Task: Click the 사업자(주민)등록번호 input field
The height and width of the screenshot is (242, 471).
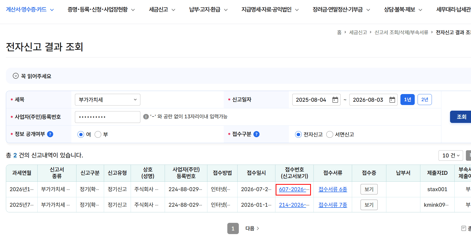Action: pos(108,117)
